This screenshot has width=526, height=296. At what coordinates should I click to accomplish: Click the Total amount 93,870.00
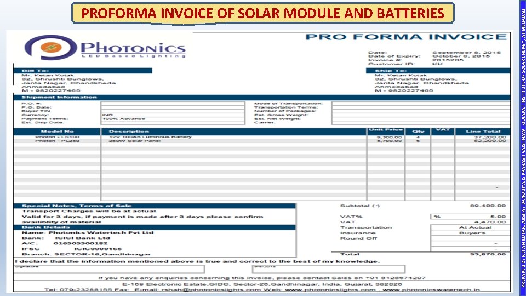pos(488,254)
